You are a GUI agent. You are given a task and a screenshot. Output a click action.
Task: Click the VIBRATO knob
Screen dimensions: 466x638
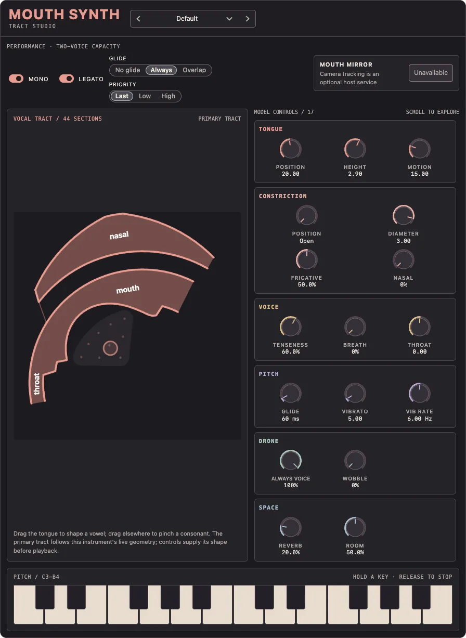coord(355,393)
